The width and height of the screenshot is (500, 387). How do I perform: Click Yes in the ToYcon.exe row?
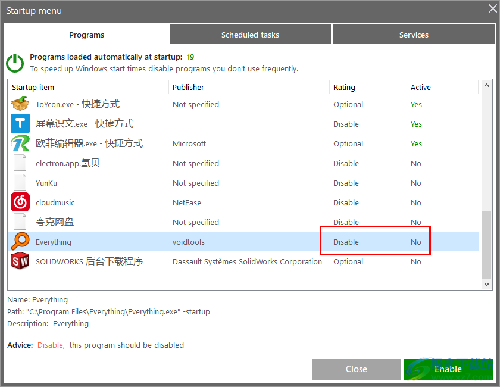tap(416, 104)
